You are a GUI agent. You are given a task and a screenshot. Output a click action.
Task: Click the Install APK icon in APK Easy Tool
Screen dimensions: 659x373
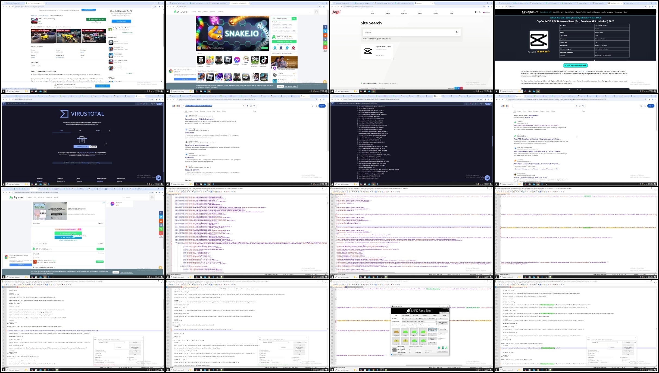point(414,341)
